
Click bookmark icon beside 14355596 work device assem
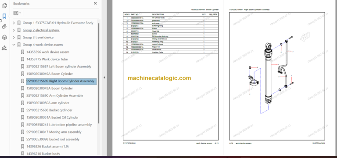(22, 52)
